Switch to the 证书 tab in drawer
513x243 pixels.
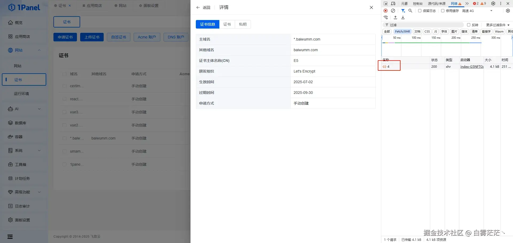pyautogui.click(x=227, y=24)
